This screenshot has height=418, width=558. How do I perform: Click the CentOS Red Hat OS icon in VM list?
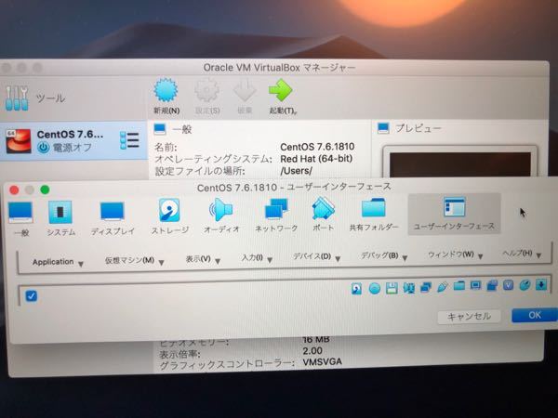tap(19, 141)
